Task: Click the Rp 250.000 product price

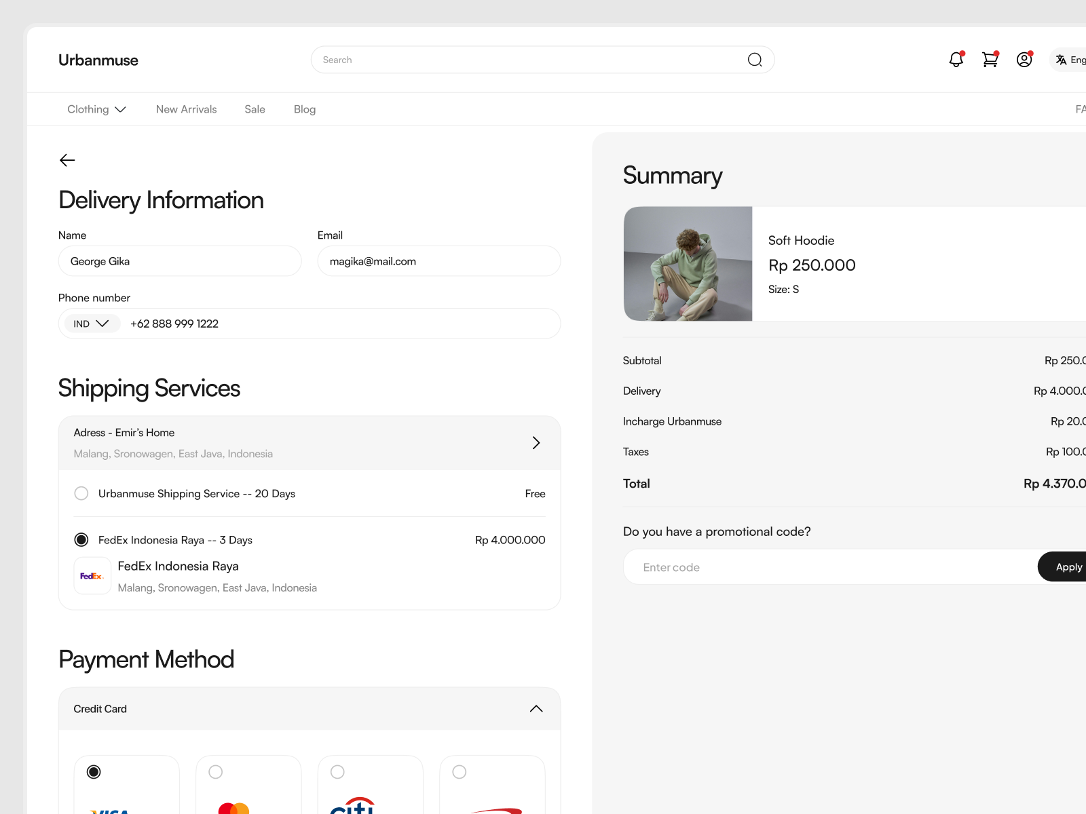Action: (812, 265)
